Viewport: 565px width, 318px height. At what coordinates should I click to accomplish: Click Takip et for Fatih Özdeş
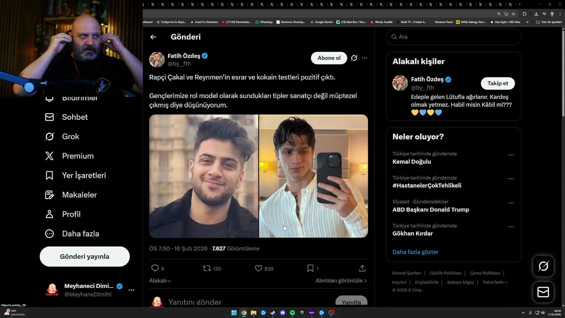tap(497, 83)
